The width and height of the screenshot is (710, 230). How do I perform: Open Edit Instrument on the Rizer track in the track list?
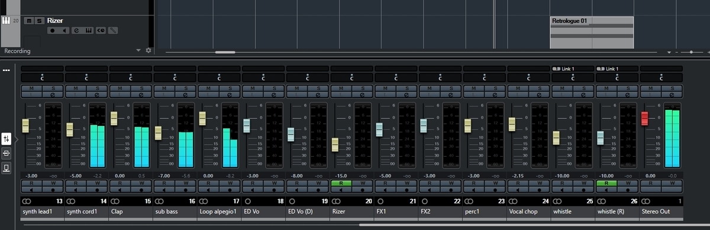(88, 30)
